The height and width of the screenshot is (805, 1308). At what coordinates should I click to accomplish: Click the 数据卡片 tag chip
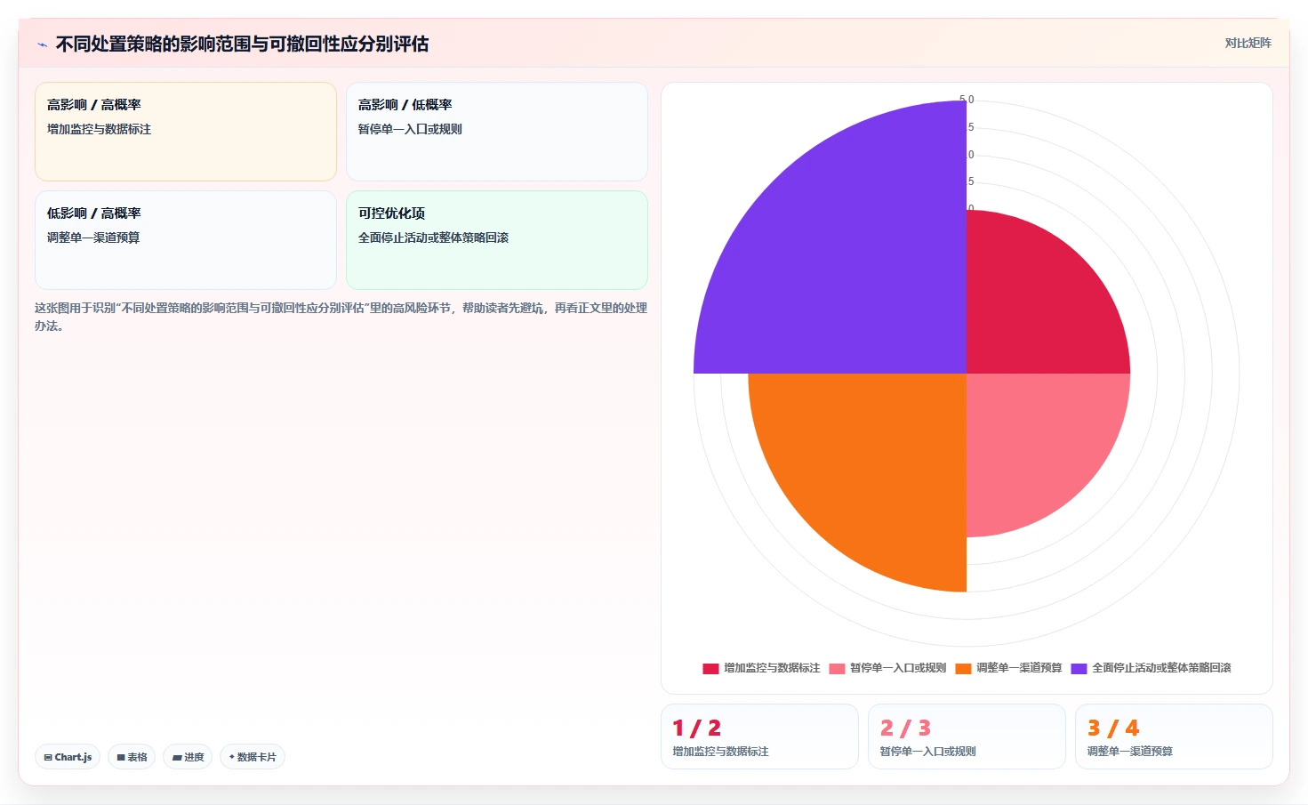[253, 757]
